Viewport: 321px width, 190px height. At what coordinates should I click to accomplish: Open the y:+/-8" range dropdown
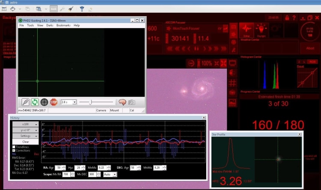coord(25,130)
